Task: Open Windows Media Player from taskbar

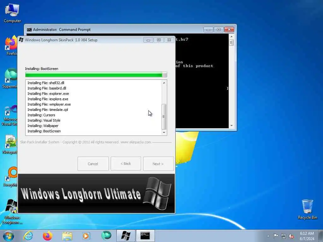Action: click(86, 236)
